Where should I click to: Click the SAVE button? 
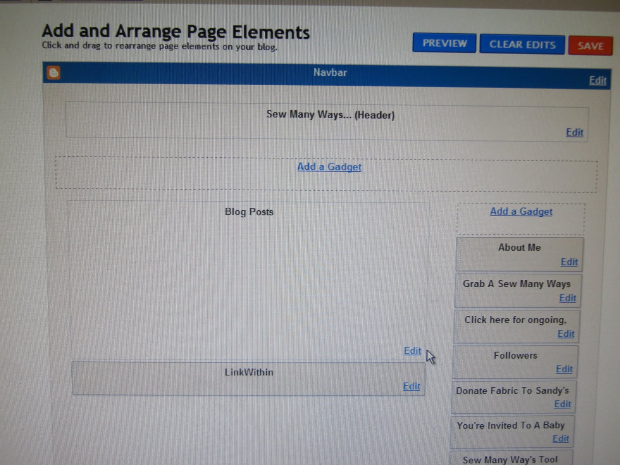click(x=590, y=45)
